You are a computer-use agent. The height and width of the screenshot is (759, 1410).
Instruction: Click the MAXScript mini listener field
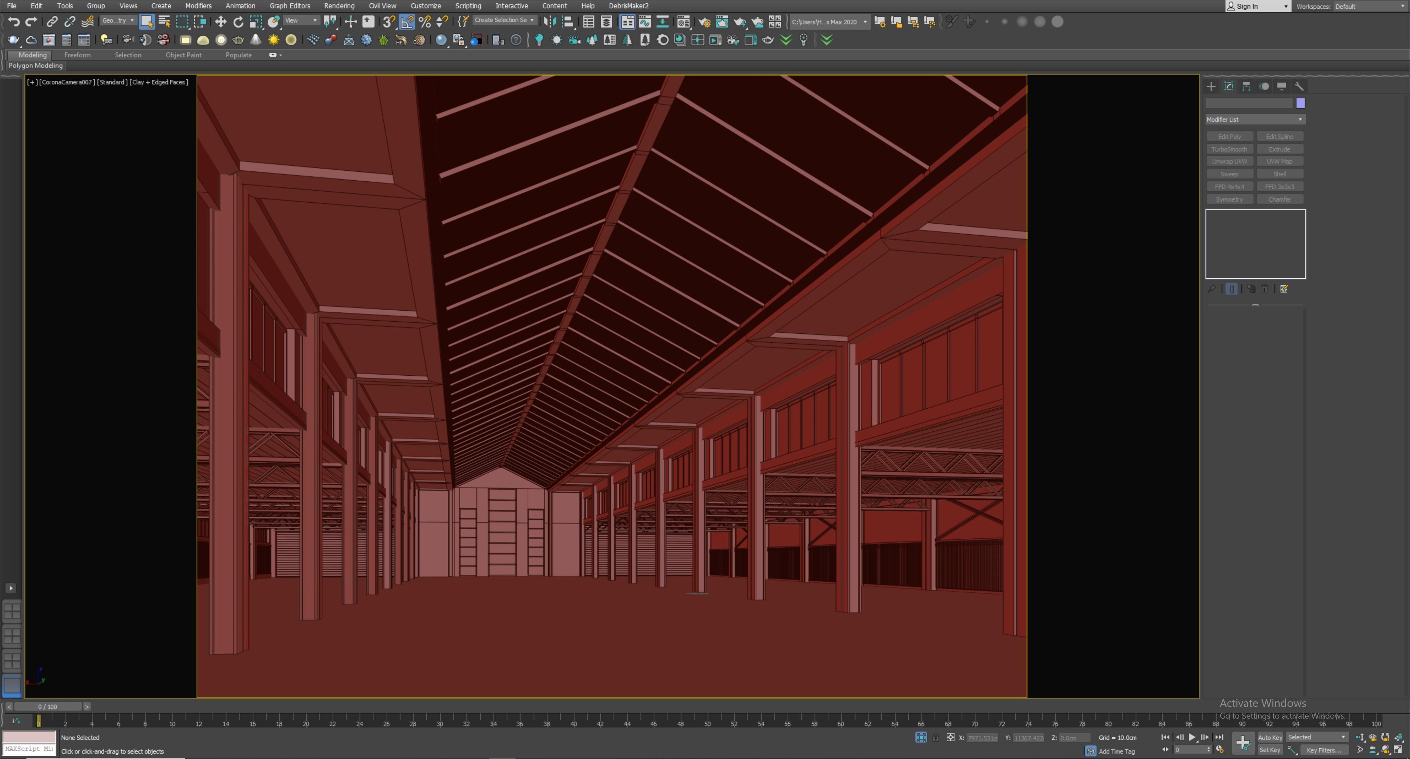pos(29,749)
